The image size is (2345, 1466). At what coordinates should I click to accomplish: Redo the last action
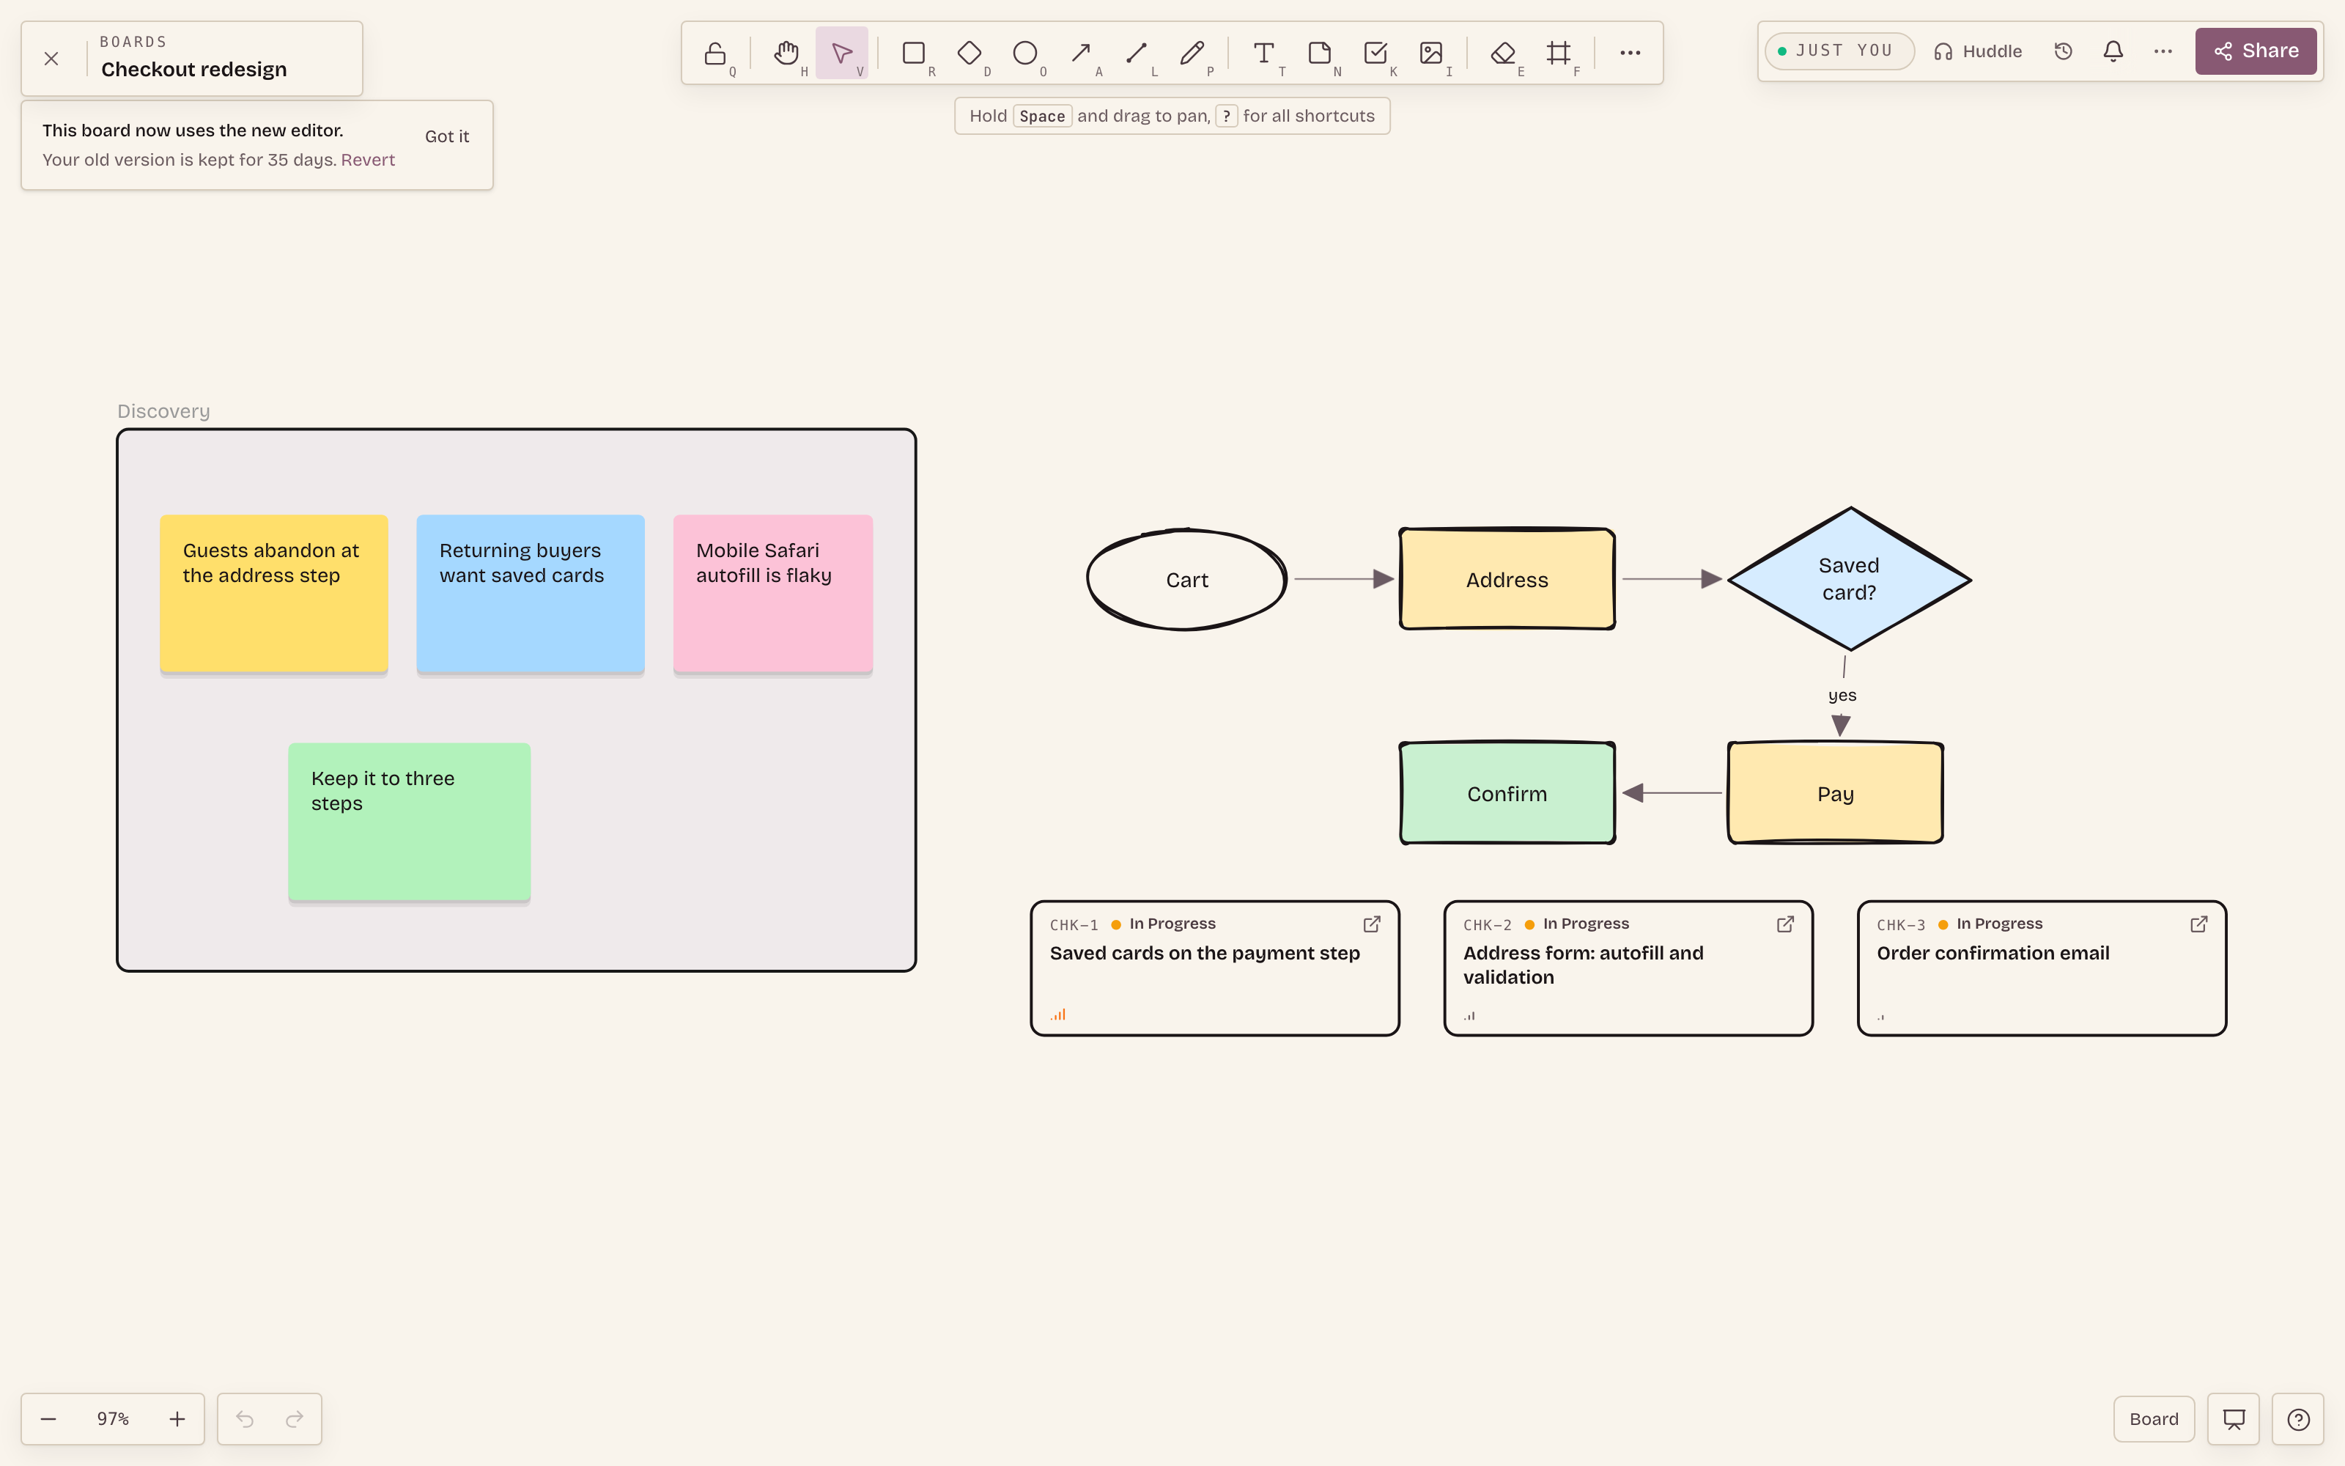[x=295, y=1418]
